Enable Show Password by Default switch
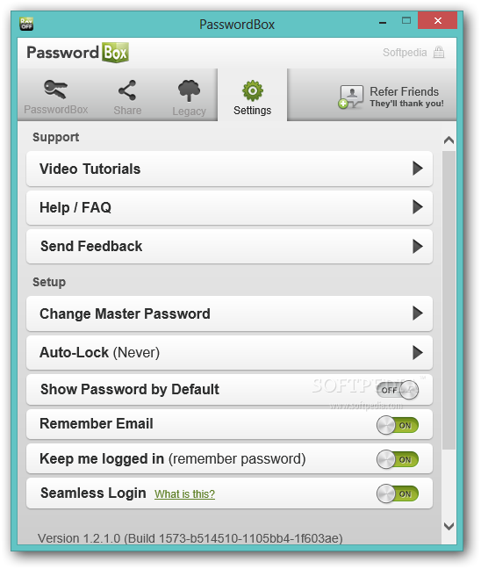The height and width of the screenshot is (569, 481). click(x=398, y=390)
